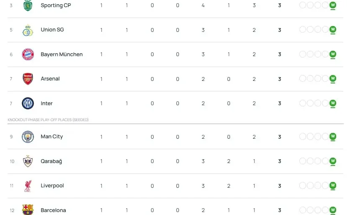Click the Barcelona club crest
This screenshot has height=215, width=350.
28,210
